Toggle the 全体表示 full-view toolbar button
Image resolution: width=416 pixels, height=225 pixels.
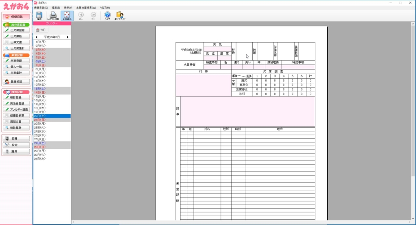pyautogui.click(x=67, y=16)
